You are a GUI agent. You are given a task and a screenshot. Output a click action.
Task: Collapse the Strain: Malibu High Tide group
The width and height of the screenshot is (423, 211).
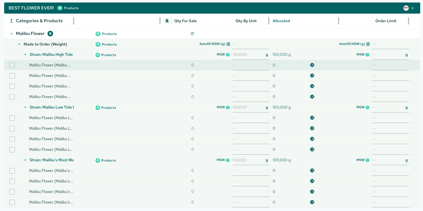(25, 55)
